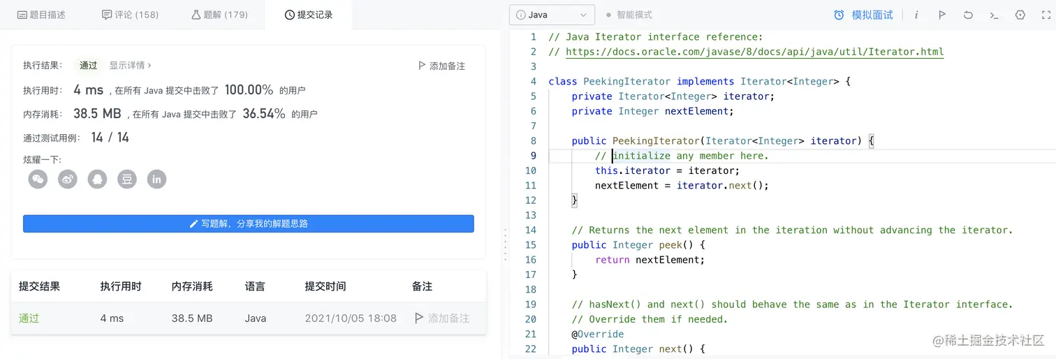
Task: Click submission time 2021/10/05 18:08
Action: click(351, 318)
